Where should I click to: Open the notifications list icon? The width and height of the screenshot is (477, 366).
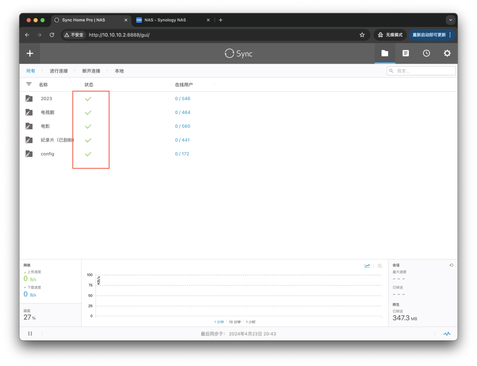[x=406, y=53]
